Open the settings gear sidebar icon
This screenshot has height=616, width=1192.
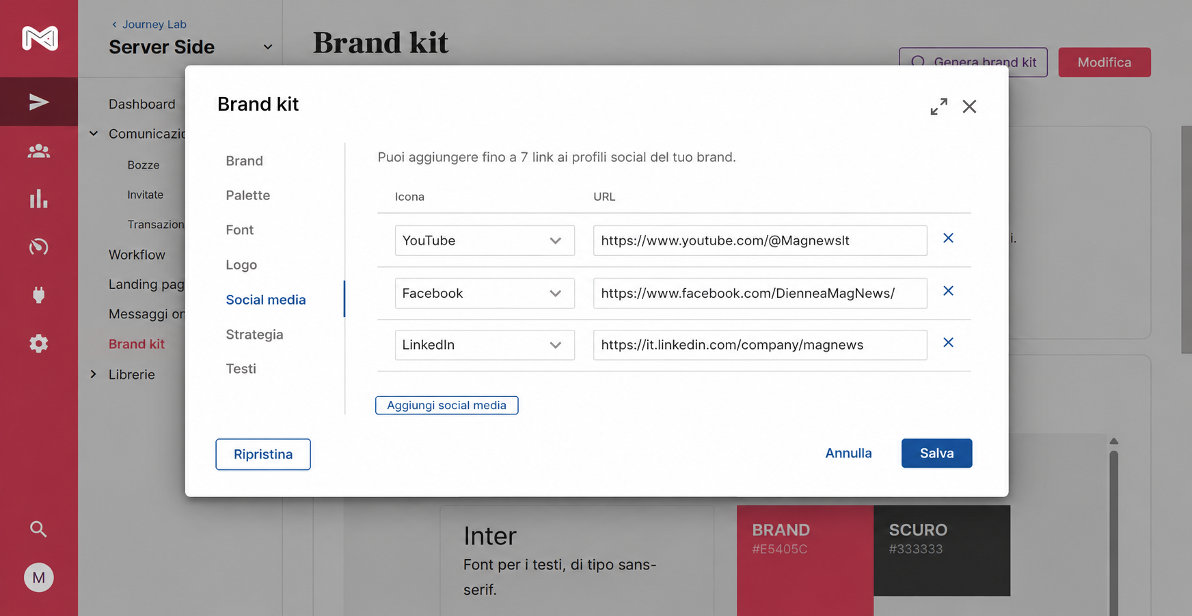pos(39,343)
